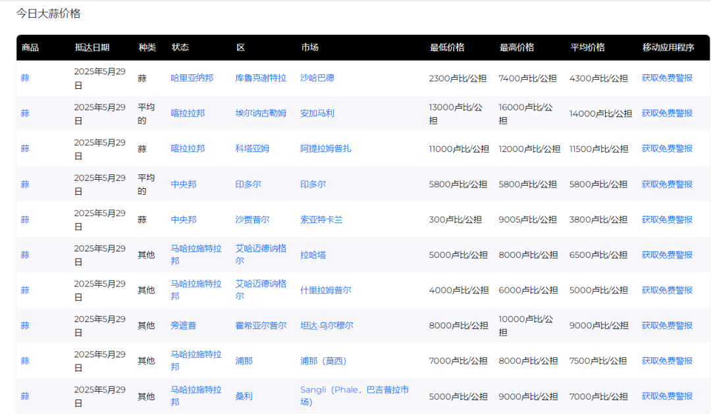Open the 蒜 link in the 坦达·乌尔穆尔 row

click(25, 326)
